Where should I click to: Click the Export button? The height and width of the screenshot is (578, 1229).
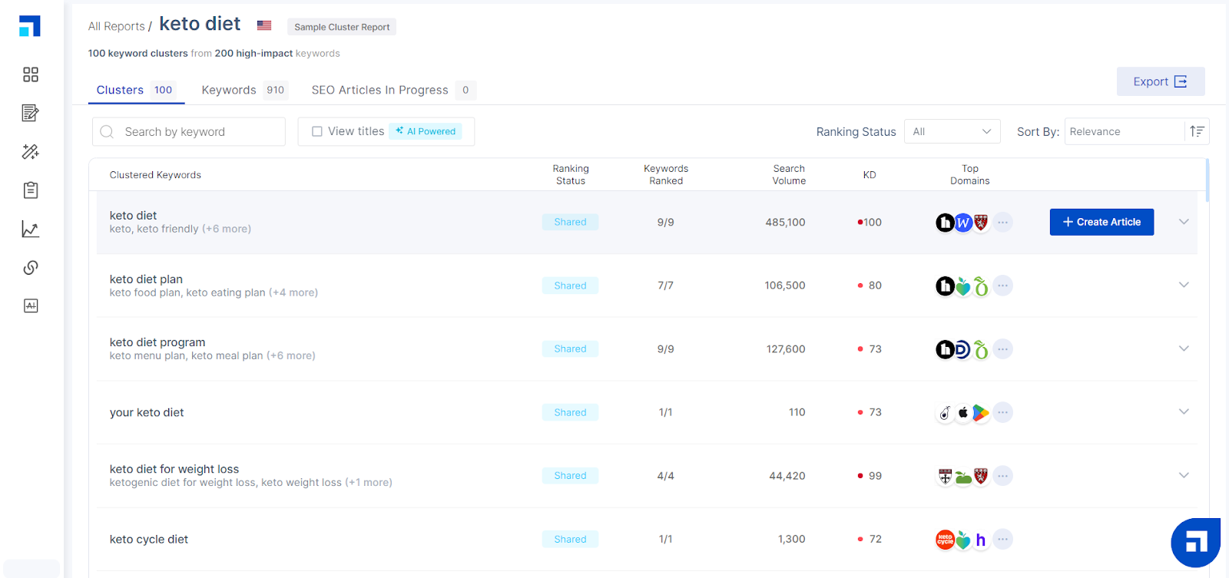[1160, 81]
